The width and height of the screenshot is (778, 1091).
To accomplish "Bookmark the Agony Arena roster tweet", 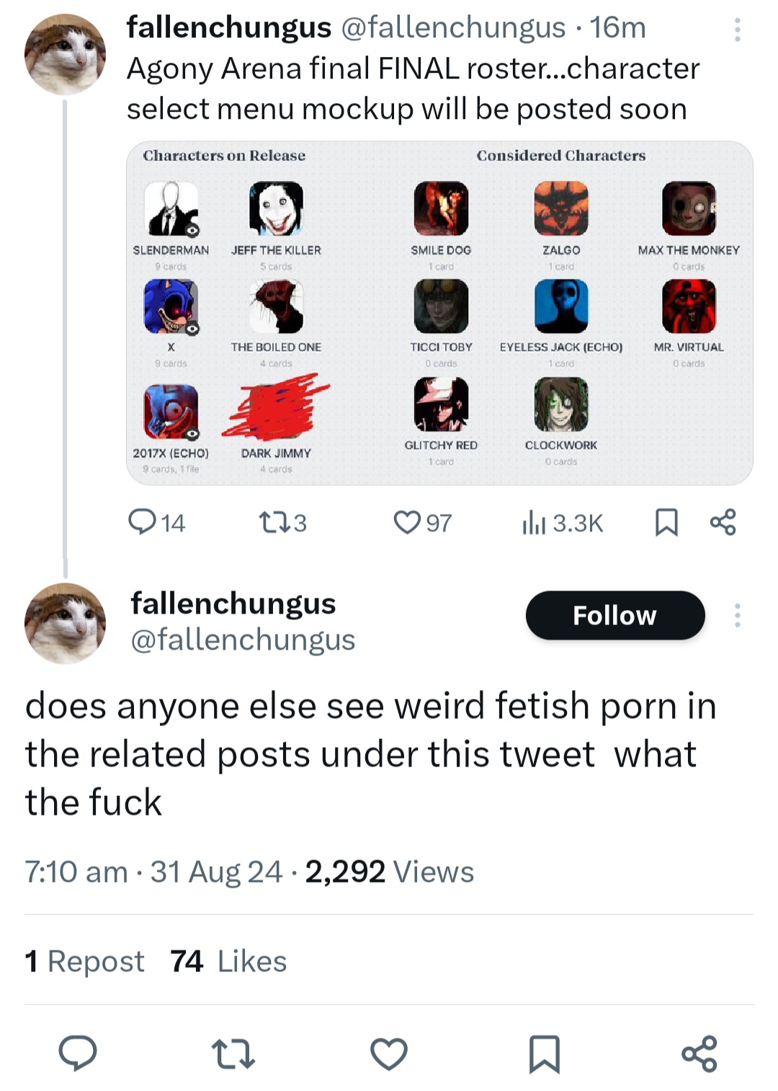I will [x=666, y=522].
